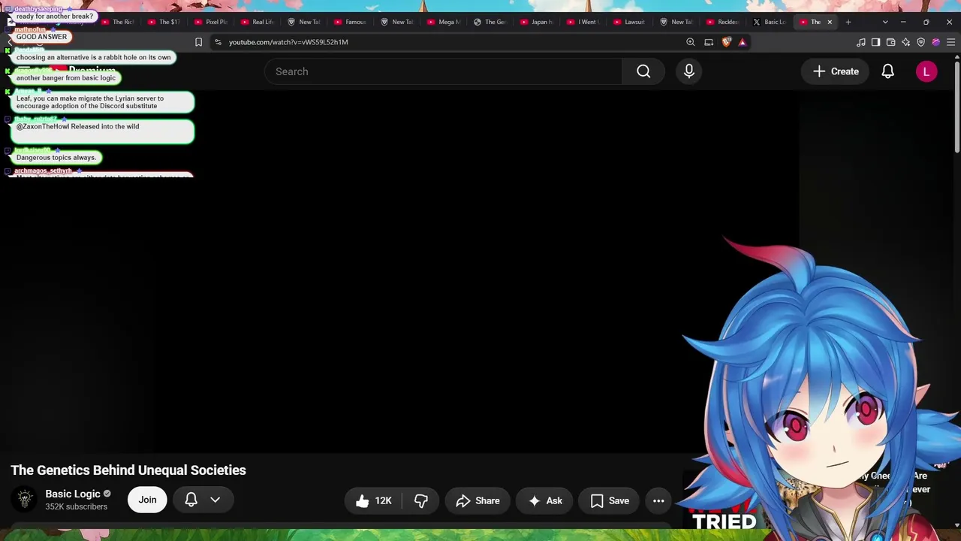Click the Share button

477,500
